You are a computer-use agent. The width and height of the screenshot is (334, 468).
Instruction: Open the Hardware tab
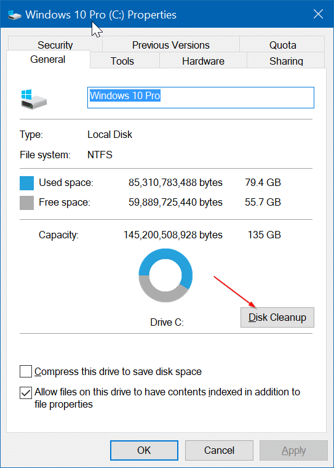pyautogui.click(x=203, y=60)
